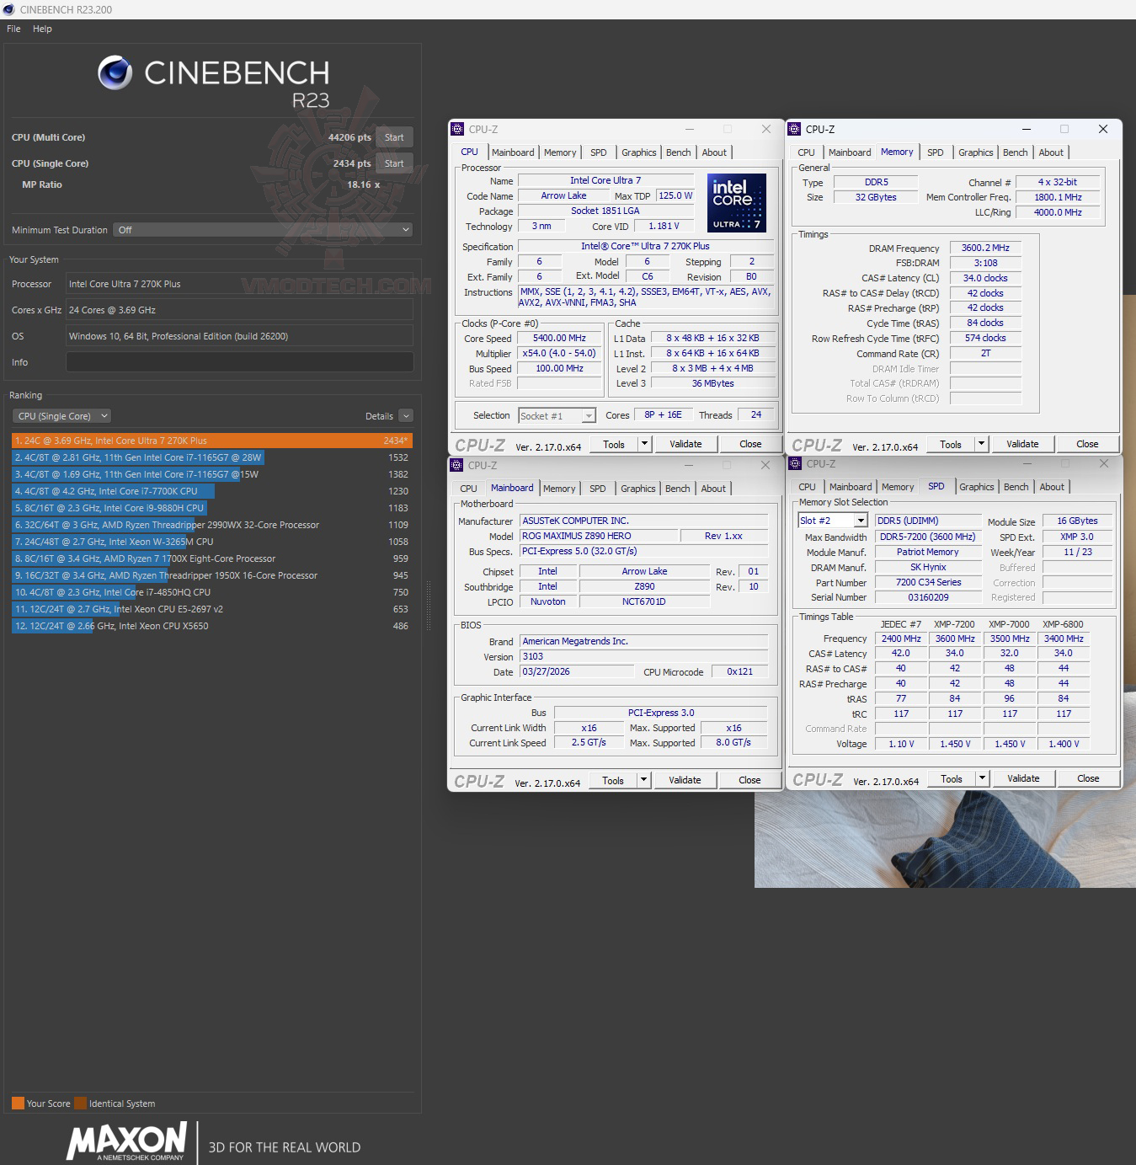
Task: Select ranking row for Threadripper 2990WX 32-Core
Action: click(x=212, y=525)
